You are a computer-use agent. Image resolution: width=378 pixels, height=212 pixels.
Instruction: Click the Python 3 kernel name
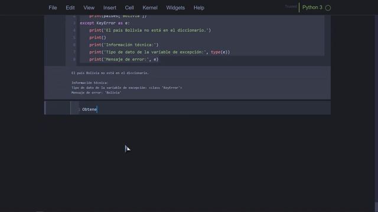(312, 8)
